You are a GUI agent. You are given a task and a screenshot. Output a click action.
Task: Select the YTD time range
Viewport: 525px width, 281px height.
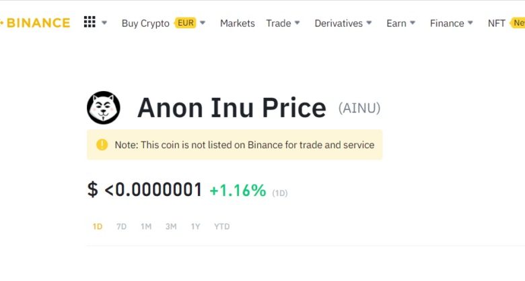[x=222, y=226]
